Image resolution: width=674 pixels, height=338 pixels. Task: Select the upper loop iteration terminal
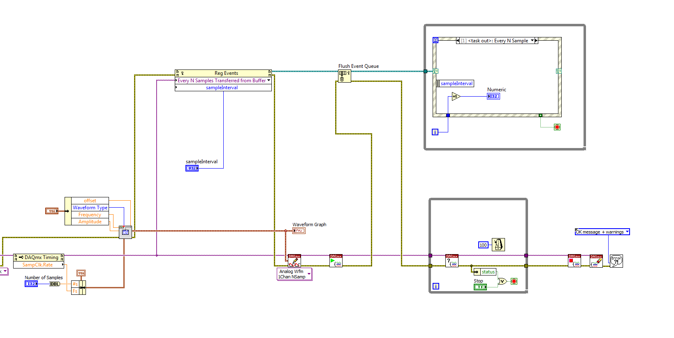click(x=435, y=132)
